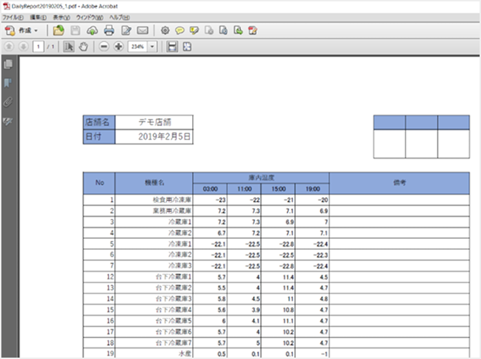Open the signatures panel icon
The width and height of the screenshot is (481, 359).
click(8, 122)
